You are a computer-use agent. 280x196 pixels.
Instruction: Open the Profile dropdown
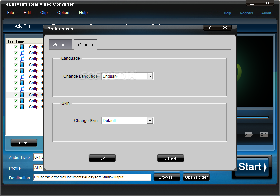[x=38, y=168]
